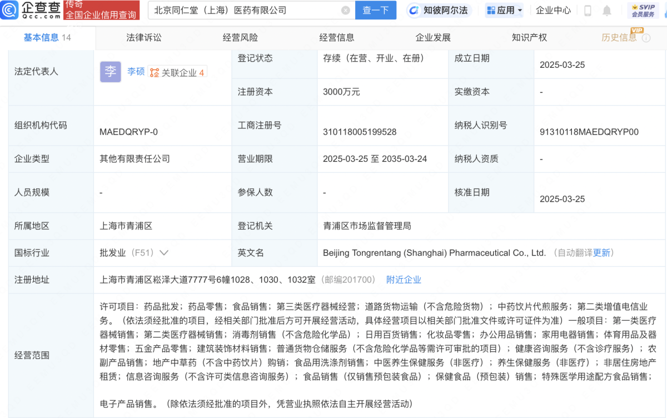Click the 参保人数 label
Screen dimensions: 667x418
(255, 192)
